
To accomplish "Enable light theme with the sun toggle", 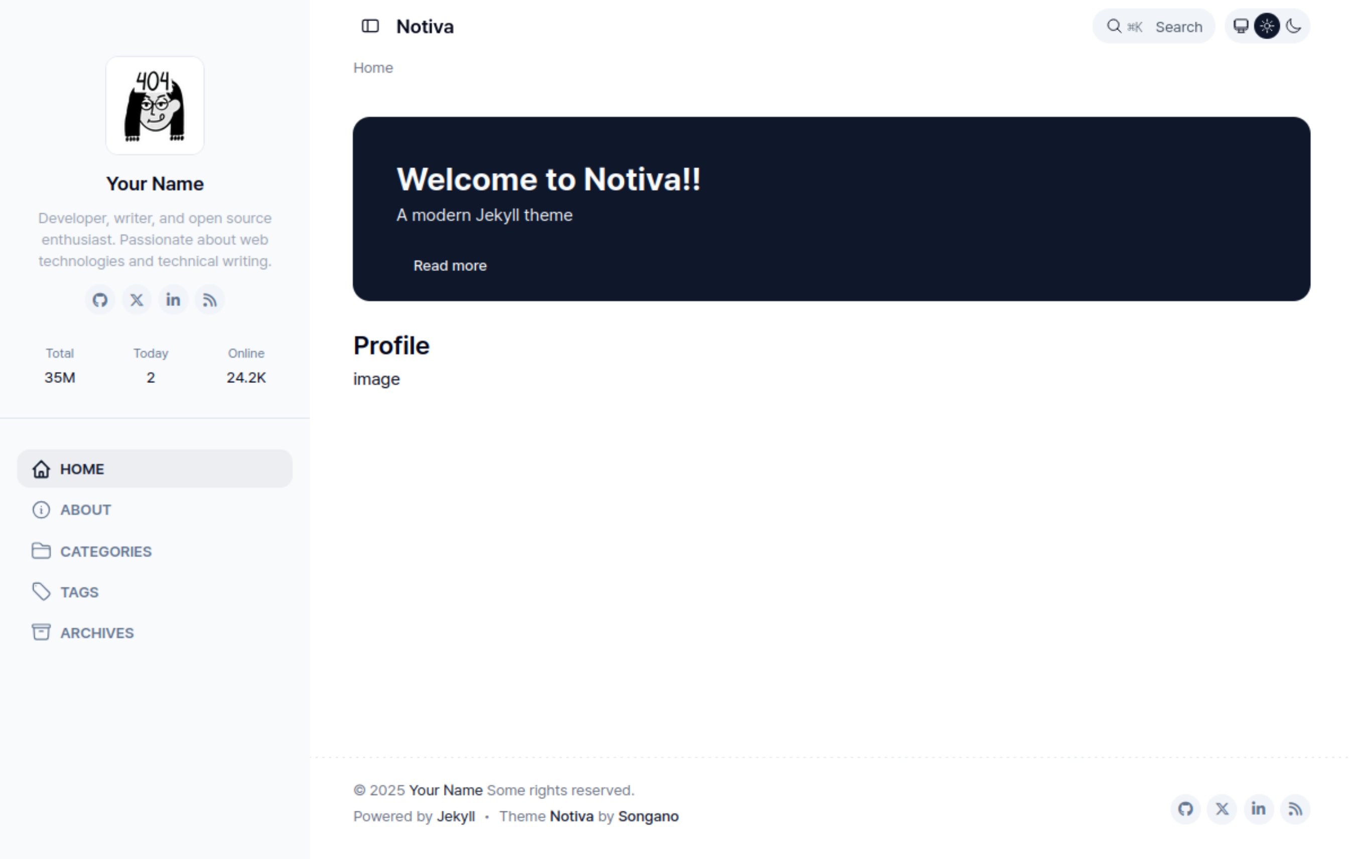I will [1268, 26].
